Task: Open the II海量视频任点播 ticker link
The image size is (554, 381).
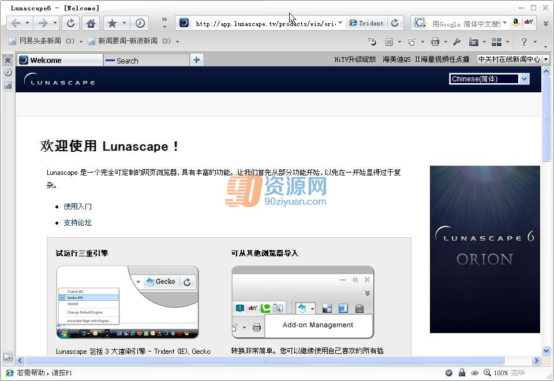Action: [x=442, y=59]
